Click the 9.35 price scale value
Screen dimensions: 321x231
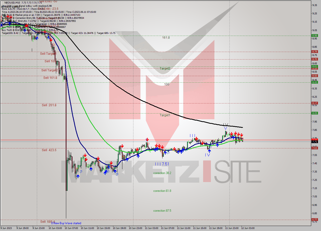(315, 5)
